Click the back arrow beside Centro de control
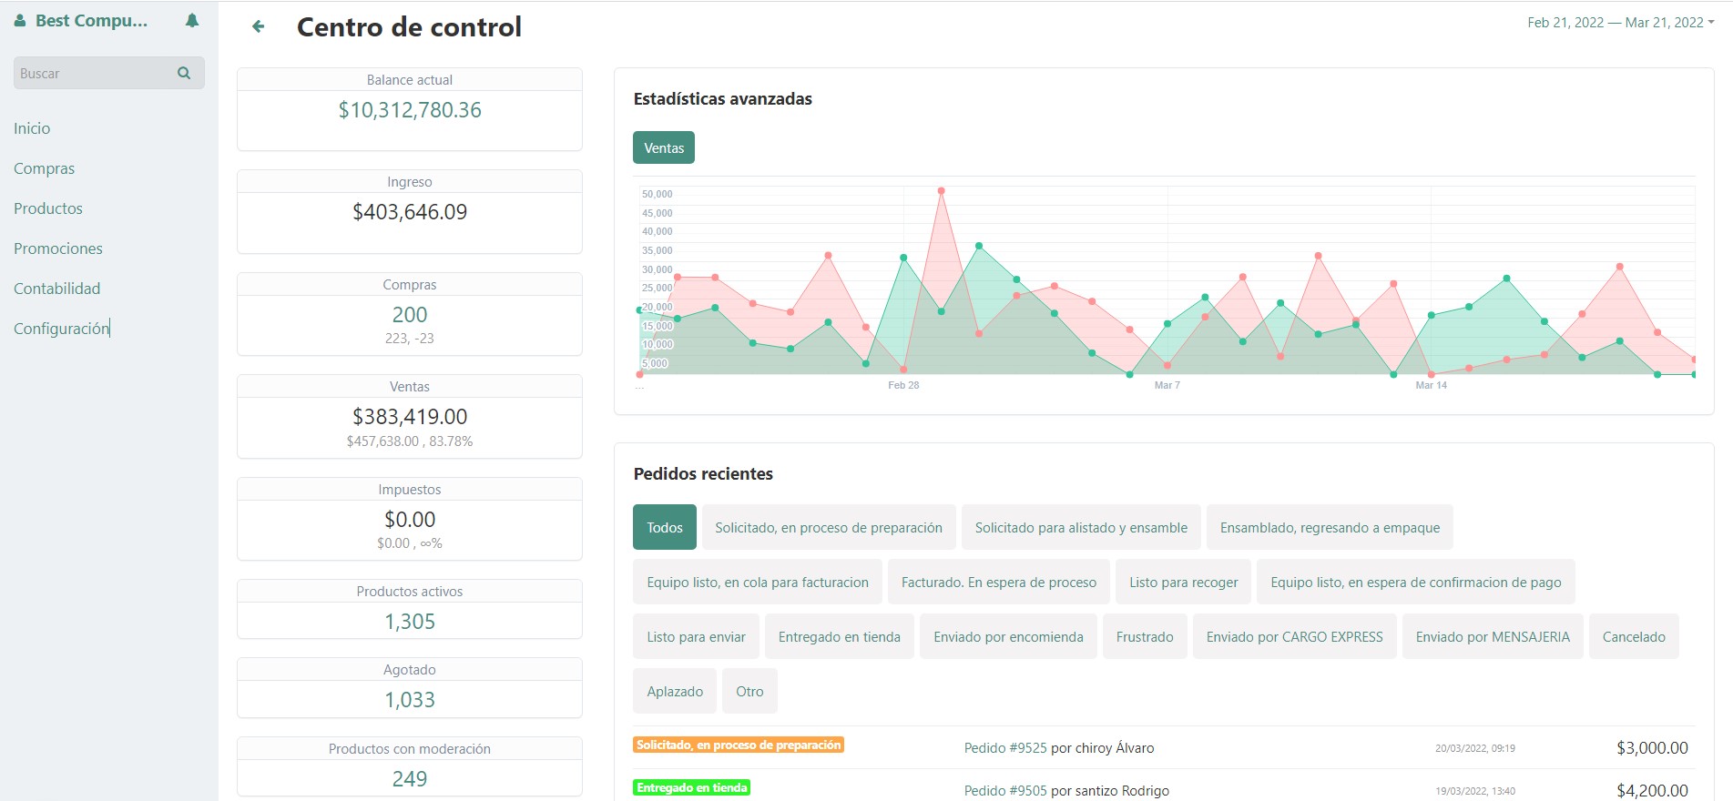The image size is (1733, 801). point(259,27)
